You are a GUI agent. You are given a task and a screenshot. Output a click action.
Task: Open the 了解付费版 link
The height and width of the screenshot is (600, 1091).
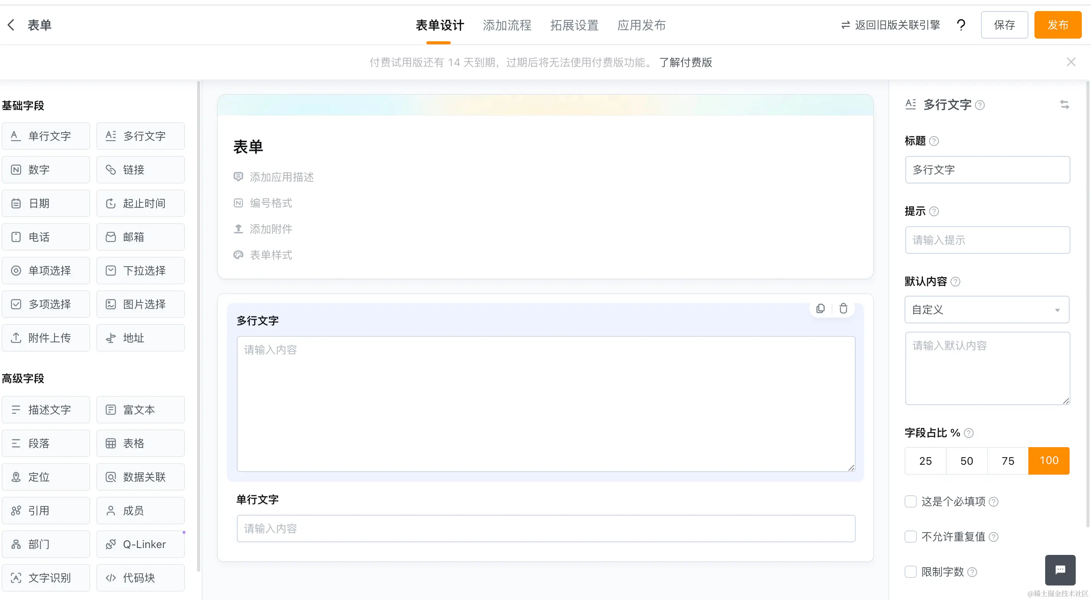tap(686, 62)
